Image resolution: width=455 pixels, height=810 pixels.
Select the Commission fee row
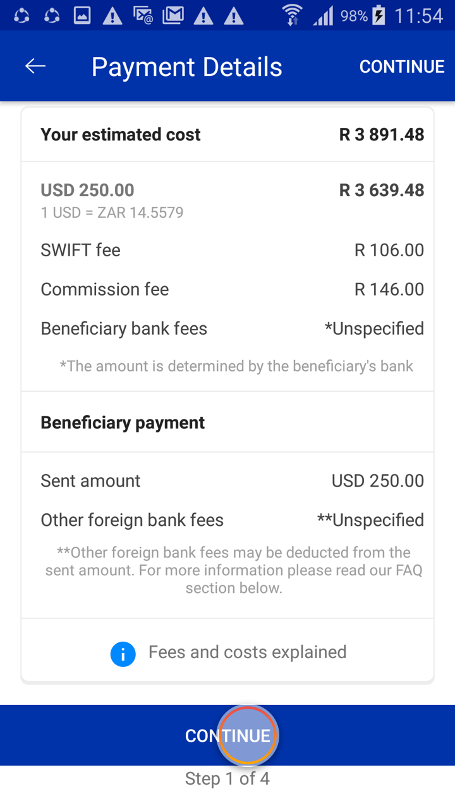click(227, 289)
